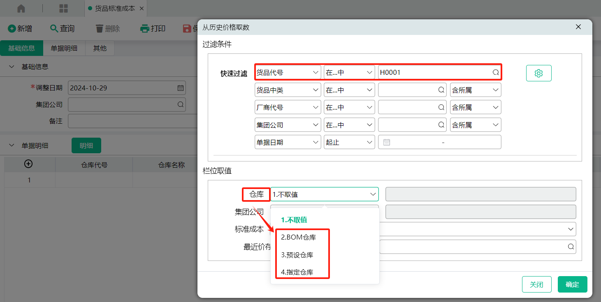Image resolution: width=601 pixels, height=302 pixels.
Task: Close the 从历史价格取数 dialog with X
Action: 578,27
